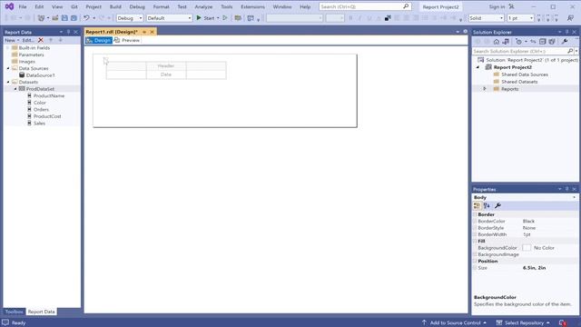
Task: Toggle auto hide pin on Properties panel
Action: [566, 189]
